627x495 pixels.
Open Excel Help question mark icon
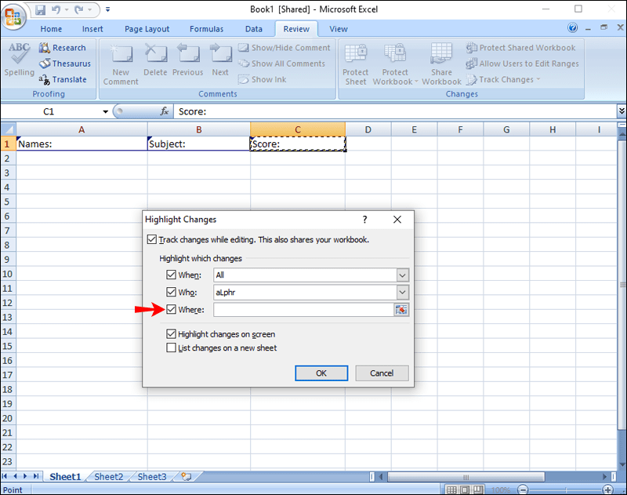[572, 27]
